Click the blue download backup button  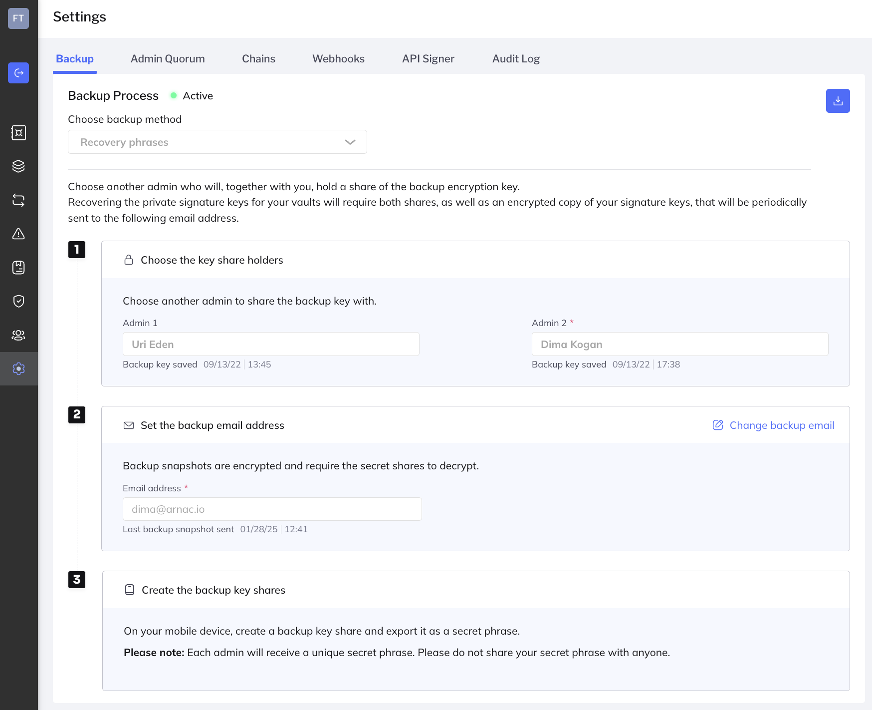pyautogui.click(x=838, y=101)
